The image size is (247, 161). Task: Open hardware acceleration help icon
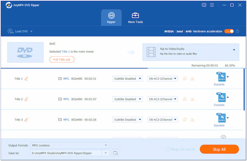(x=238, y=31)
